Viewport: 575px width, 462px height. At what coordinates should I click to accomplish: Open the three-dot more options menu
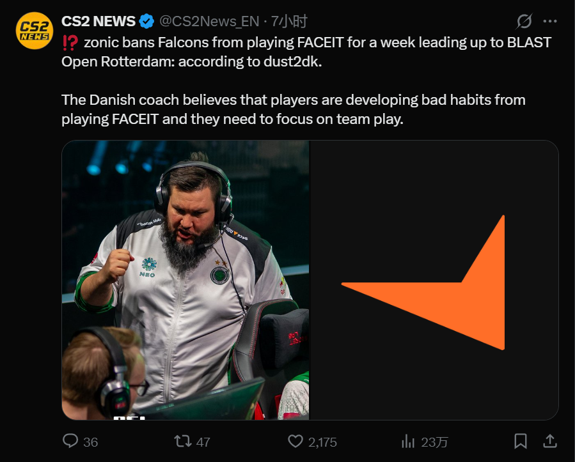click(549, 21)
